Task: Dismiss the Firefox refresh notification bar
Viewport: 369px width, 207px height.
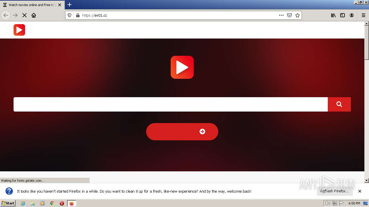Action: tap(360, 191)
